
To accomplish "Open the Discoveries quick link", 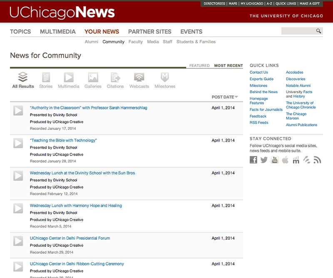I will tap(296, 79).
